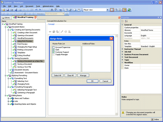Image resolution: width=163 pixels, height=122 pixels.
Task: Expand the Instructor Manual section
Action: click(123, 49)
